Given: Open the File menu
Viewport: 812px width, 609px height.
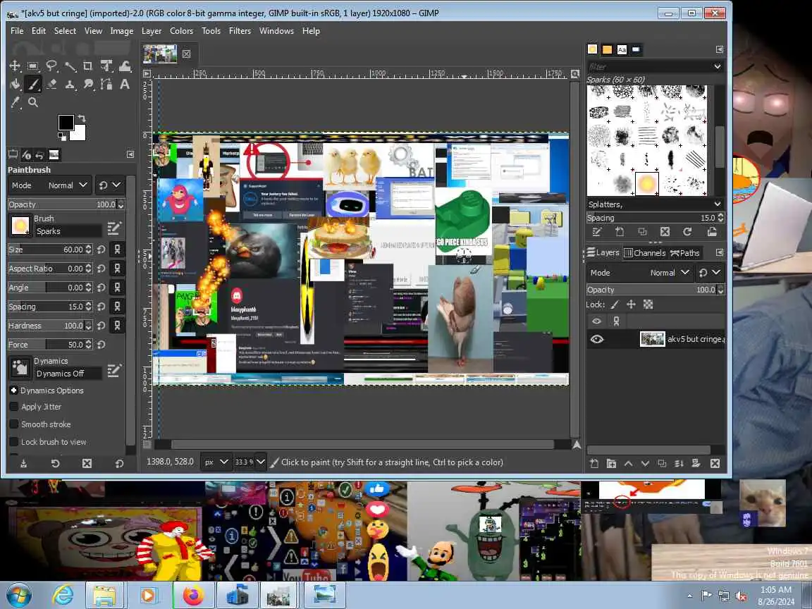Looking at the screenshot, I should pyautogui.click(x=17, y=30).
